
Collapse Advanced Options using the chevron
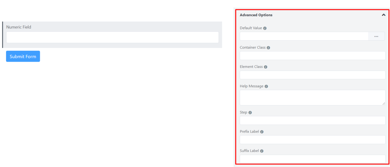click(x=383, y=15)
